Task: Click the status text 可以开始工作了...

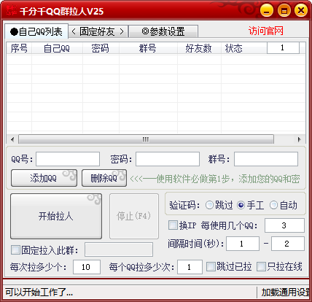Action: 39,292
